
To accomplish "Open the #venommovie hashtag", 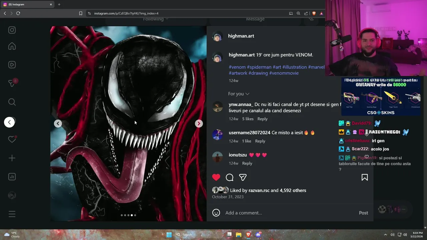I will coord(284,73).
